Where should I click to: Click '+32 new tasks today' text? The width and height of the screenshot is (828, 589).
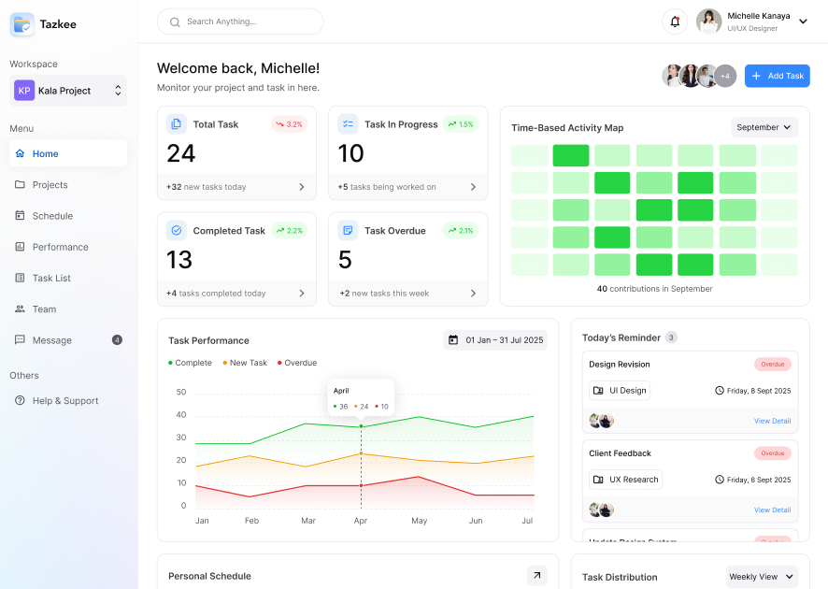[206, 187]
